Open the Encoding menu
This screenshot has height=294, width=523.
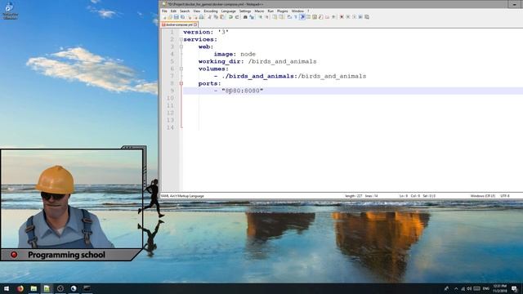[211, 11]
